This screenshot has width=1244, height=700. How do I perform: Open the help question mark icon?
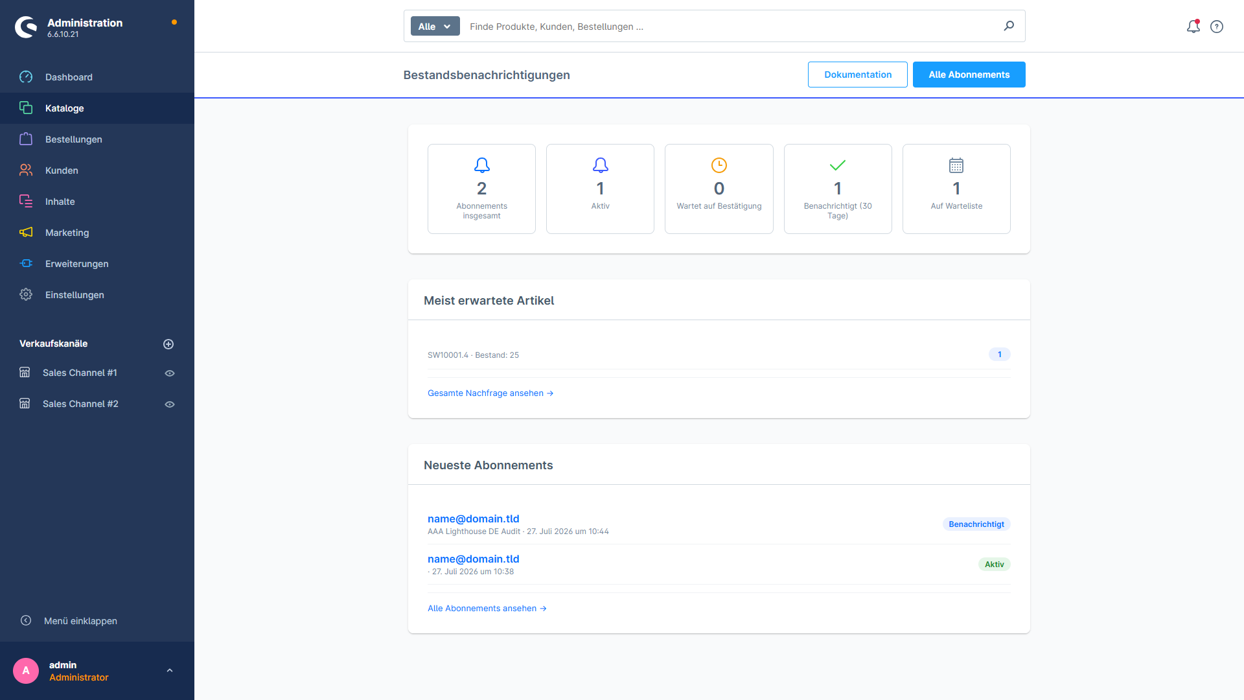(1217, 27)
